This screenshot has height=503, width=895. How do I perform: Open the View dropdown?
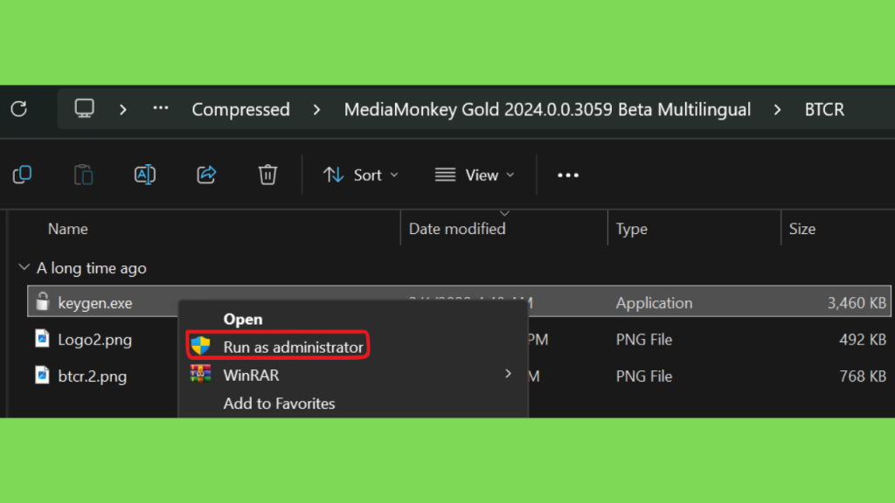tap(475, 175)
